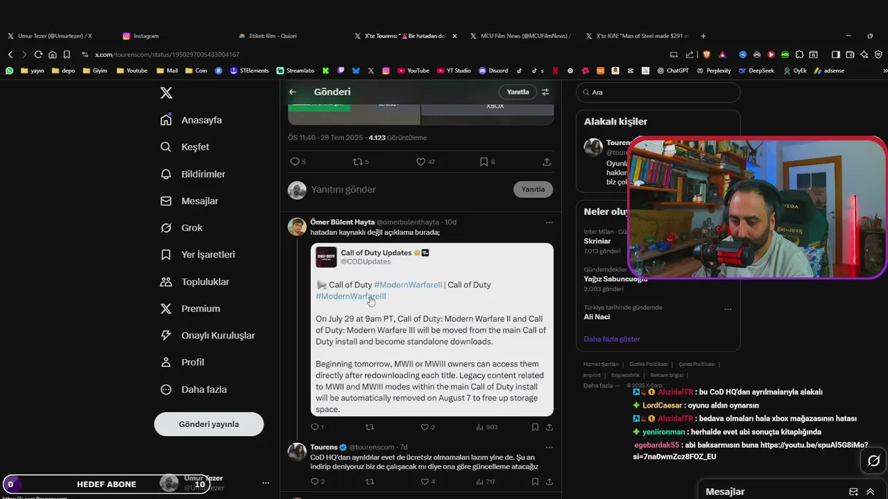Click the first #ModernWarfareII hashtag
This screenshot has height=499, width=888.
coord(408,285)
